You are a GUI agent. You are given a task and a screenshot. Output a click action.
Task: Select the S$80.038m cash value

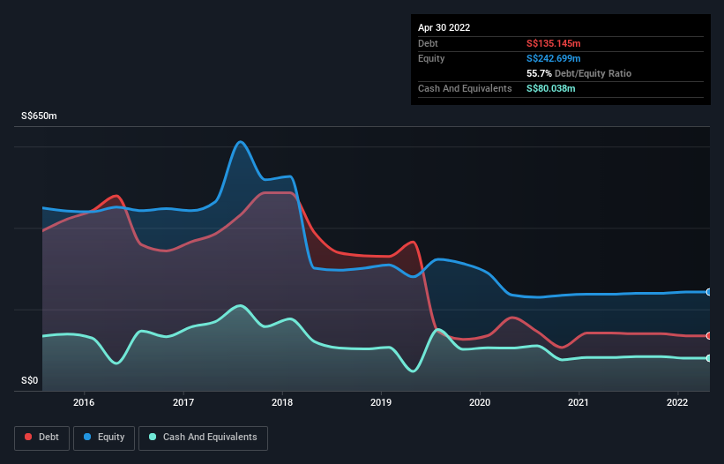[x=550, y=88]
